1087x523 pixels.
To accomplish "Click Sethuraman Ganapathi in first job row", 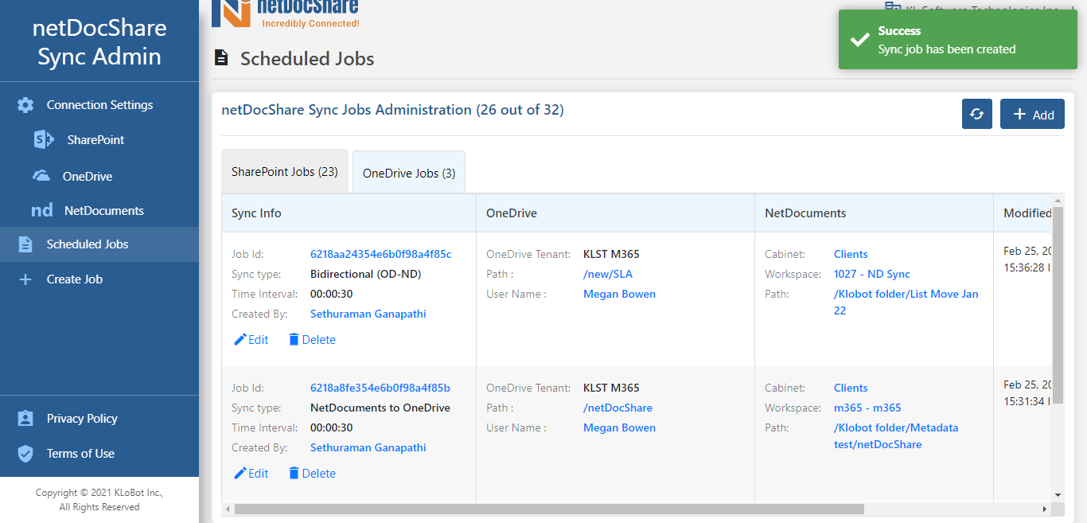I will (x=368, y=314).
